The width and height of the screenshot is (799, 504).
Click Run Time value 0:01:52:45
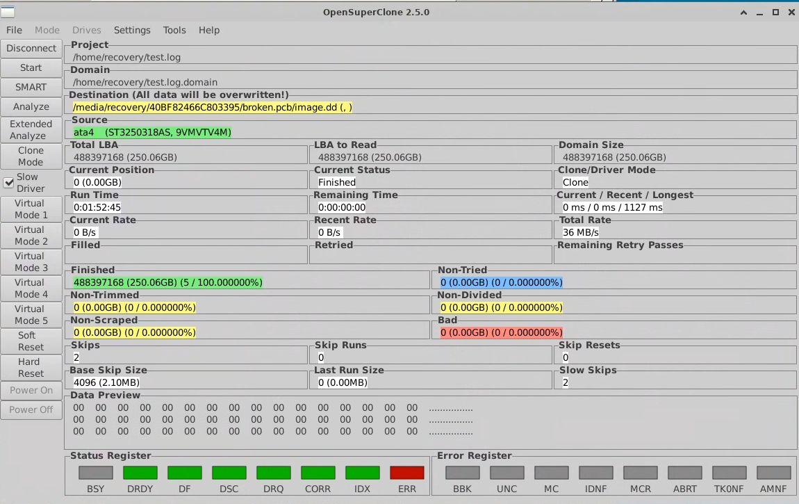coord(97,207)
